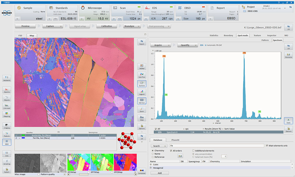
Task: Open the Capture dropdown arrow
Action: pos(61,26)
